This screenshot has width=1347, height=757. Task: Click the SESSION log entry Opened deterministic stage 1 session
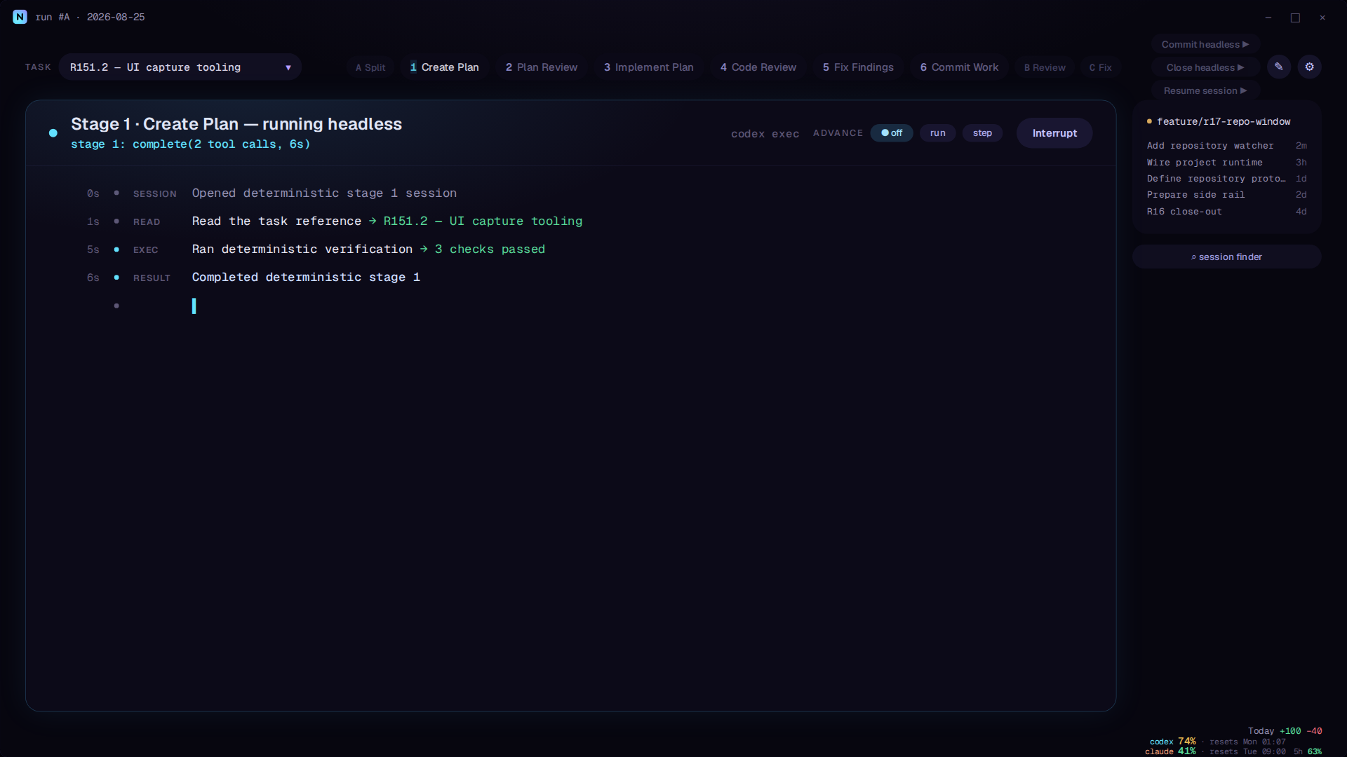click(324, 193)
